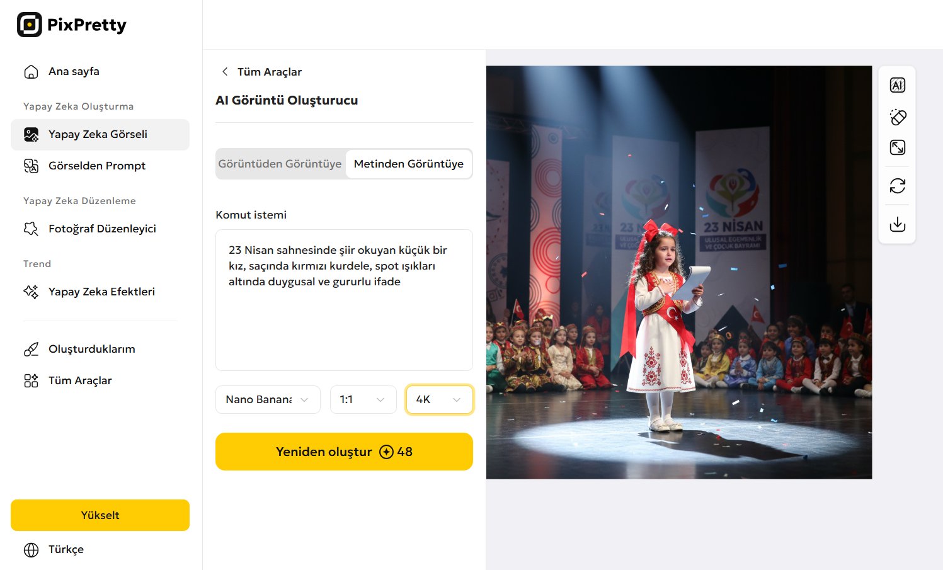This screenshot has height=570, width=943.
Task: Switch to Görüntüden Görüntüye mode
Action: [x=280, y=164]
